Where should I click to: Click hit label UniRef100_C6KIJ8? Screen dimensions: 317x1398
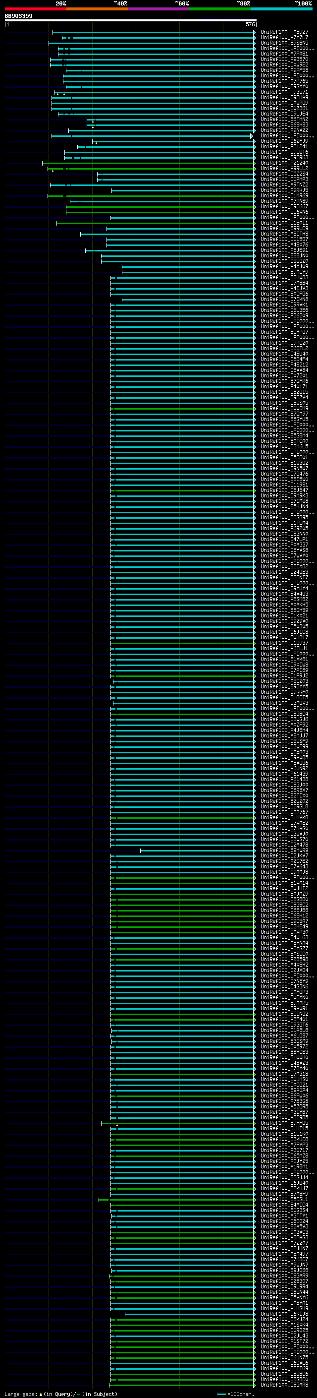point(284,1314)
